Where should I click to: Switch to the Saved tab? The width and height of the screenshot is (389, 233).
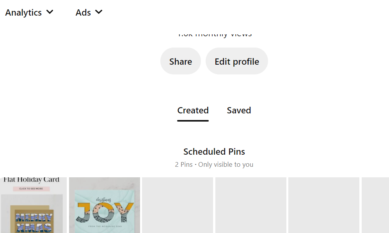[239, 111]
